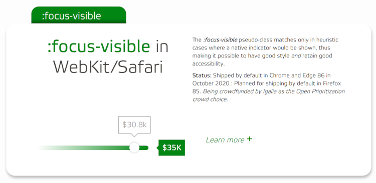
Task: Click the white slider thumb handle
Action: click(x=134, y=147)
